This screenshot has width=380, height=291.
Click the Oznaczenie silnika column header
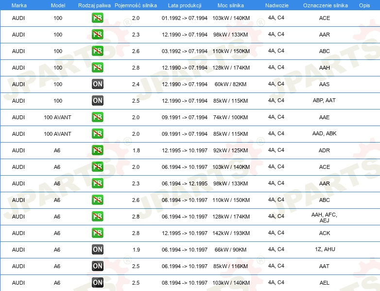[x=326, y=5]
